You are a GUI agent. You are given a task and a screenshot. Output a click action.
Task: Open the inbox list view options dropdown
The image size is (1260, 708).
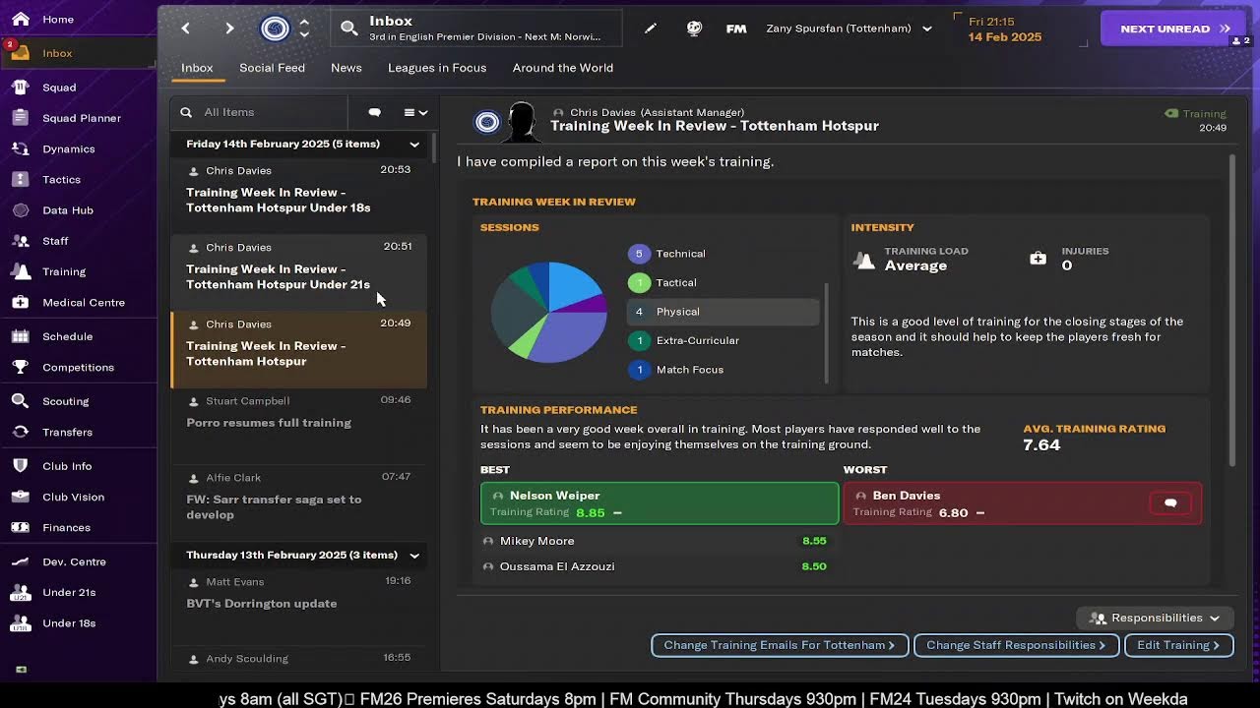pos(415,112)
